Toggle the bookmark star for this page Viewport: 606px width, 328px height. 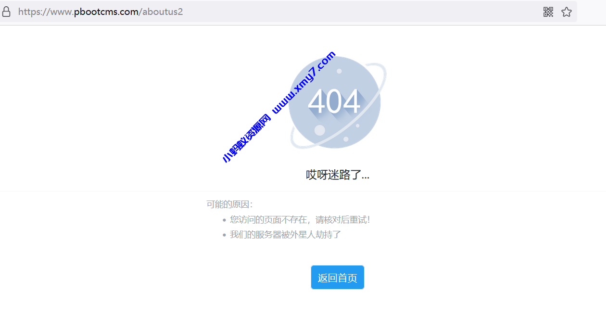point(567,12)
